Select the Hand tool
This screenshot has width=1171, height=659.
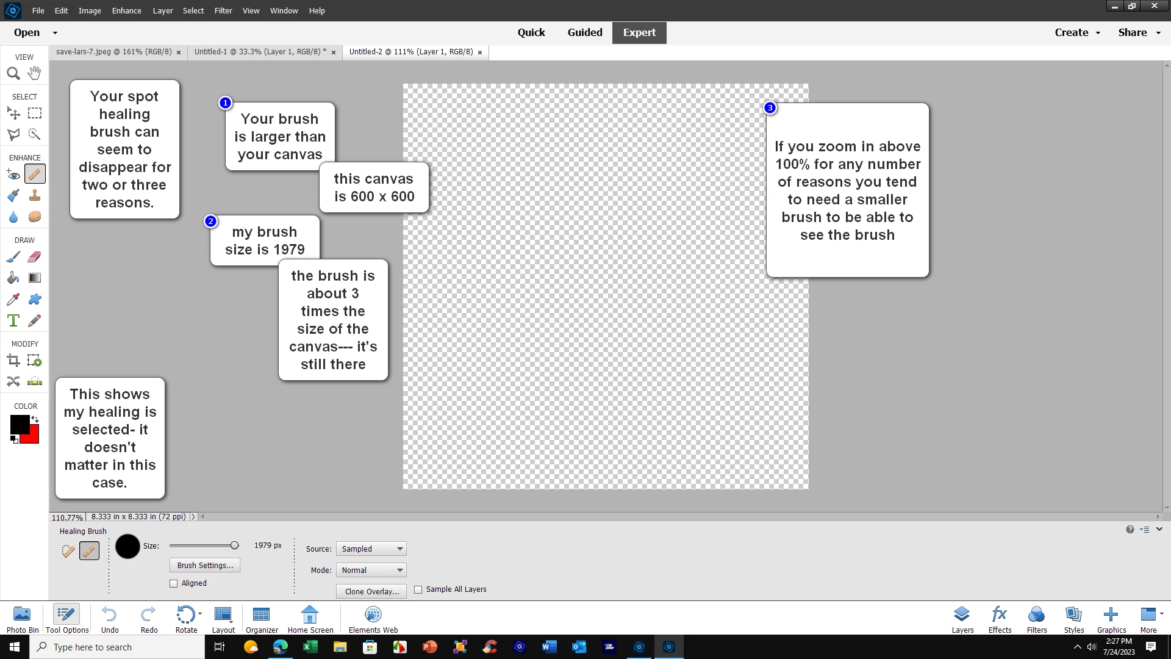[35, 73]
